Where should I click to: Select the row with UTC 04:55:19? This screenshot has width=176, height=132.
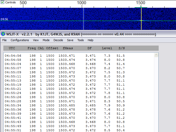65,85
